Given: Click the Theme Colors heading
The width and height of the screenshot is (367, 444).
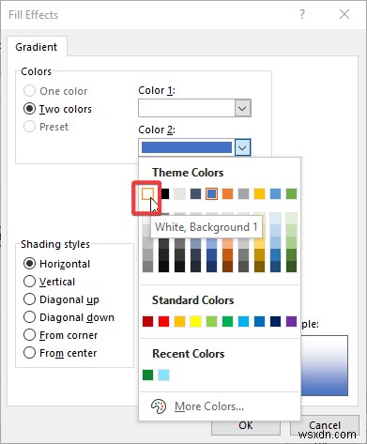Looking at the screenshot, I should point(188,173).
